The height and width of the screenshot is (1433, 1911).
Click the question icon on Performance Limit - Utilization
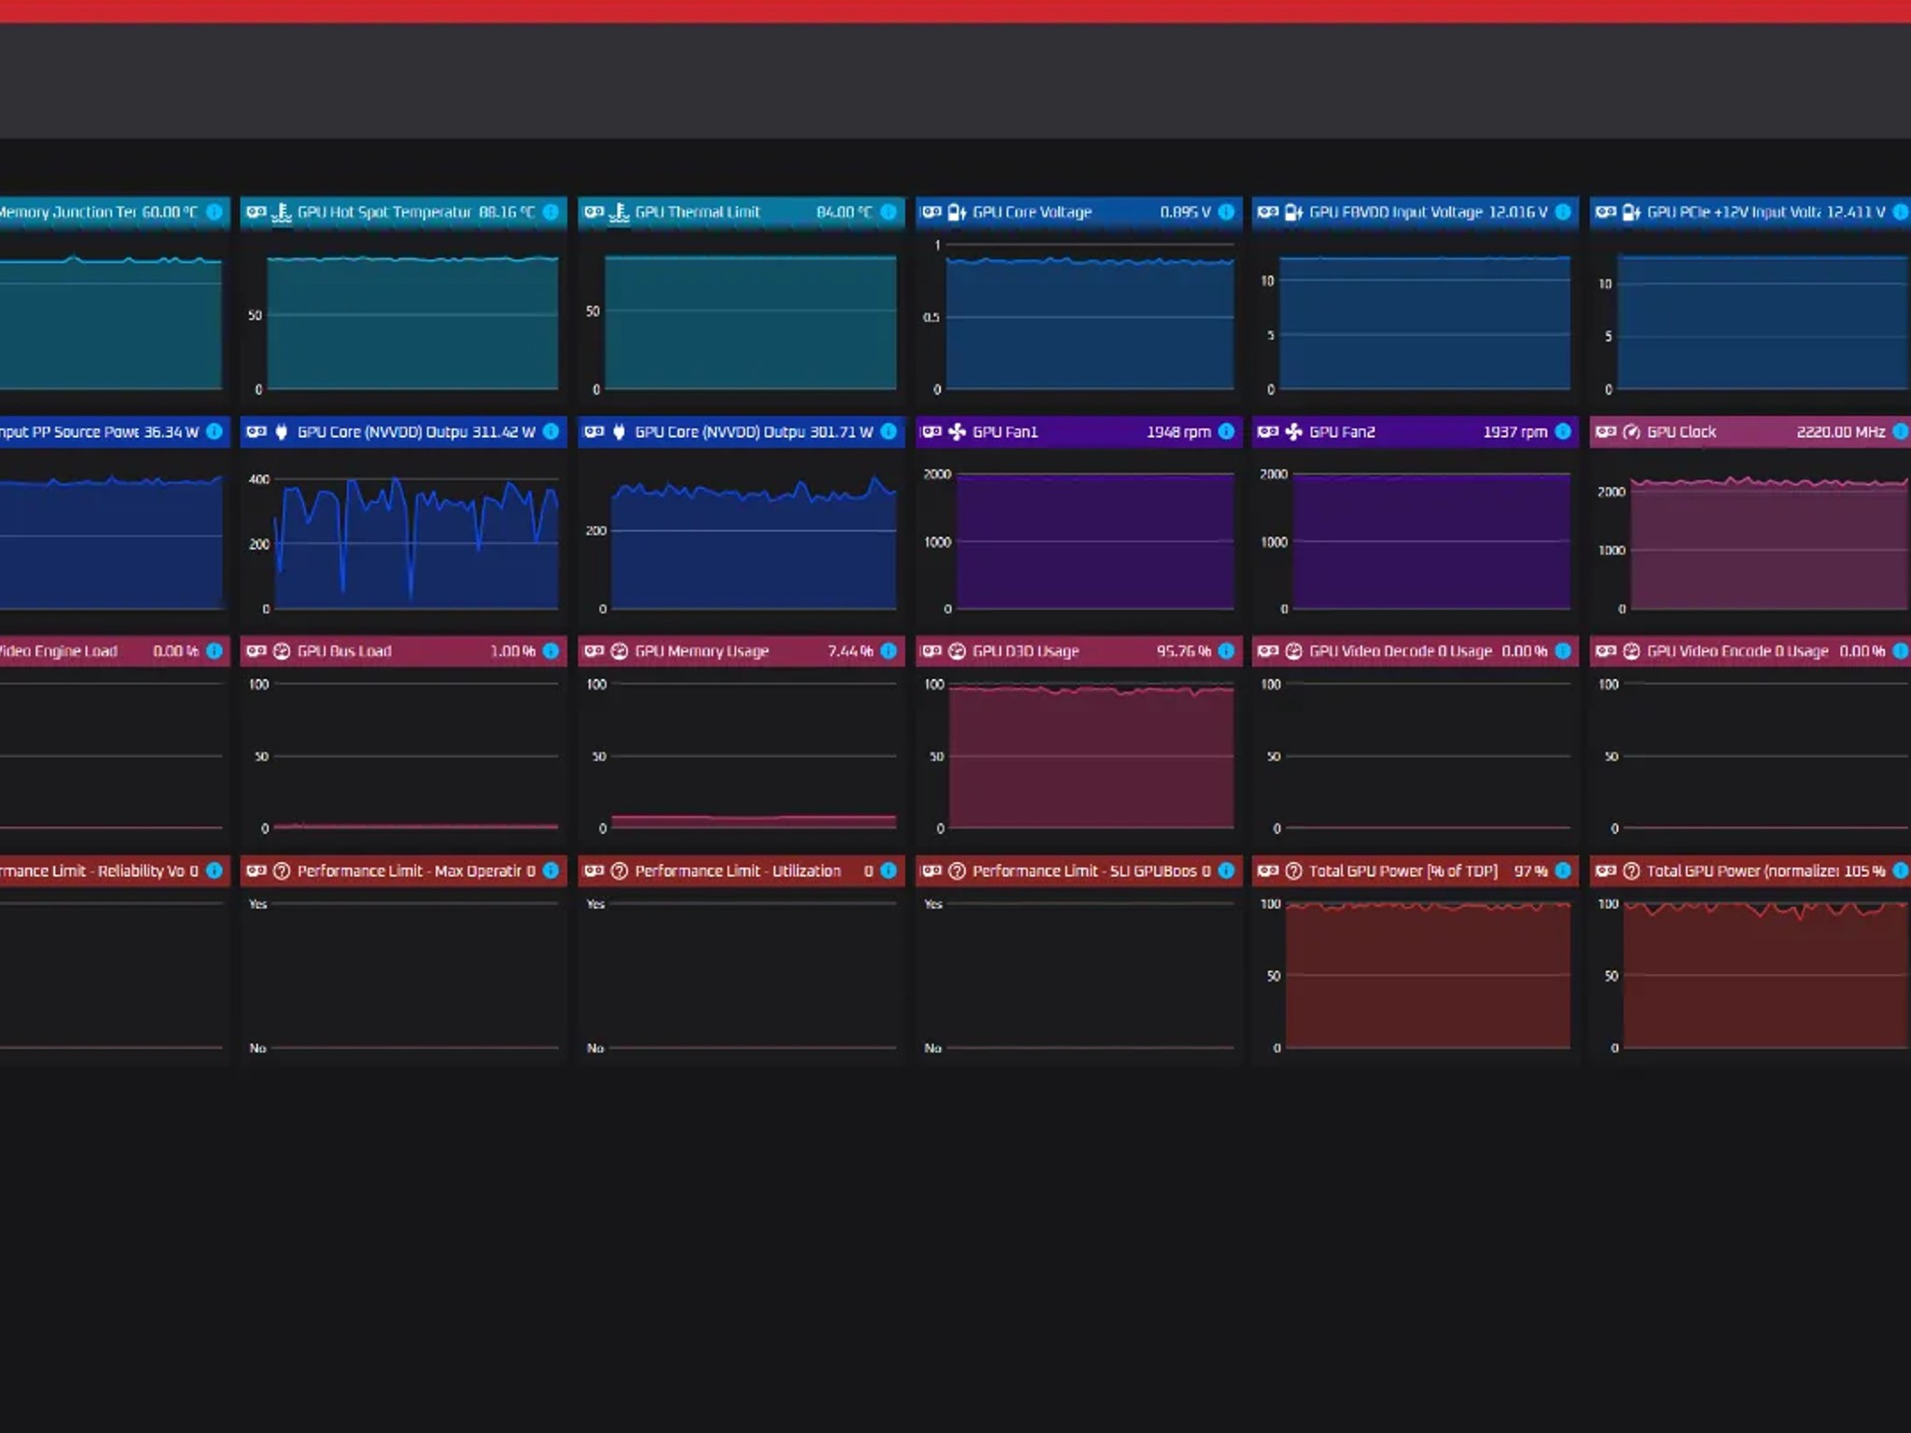point(619,871)
